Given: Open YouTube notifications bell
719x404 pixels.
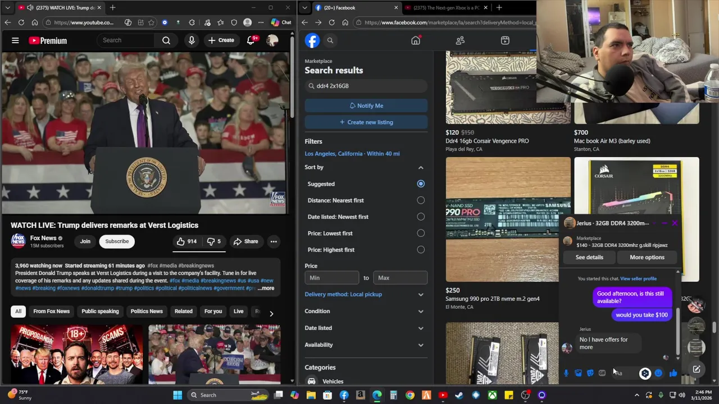Looking at the screenshot, I should [x=251, y=40].
